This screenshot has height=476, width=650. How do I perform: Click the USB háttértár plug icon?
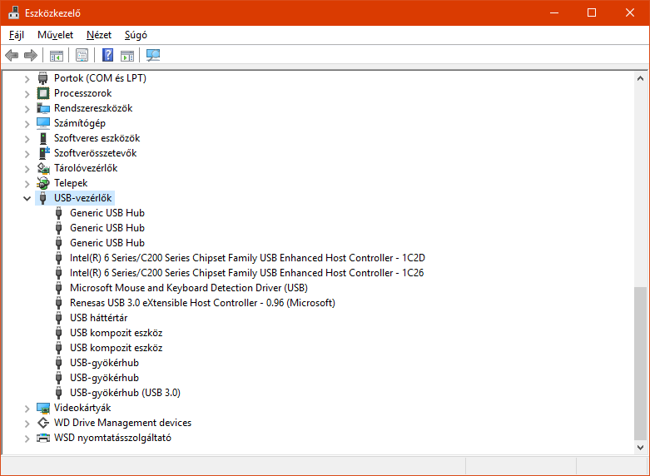pos(59,318)
